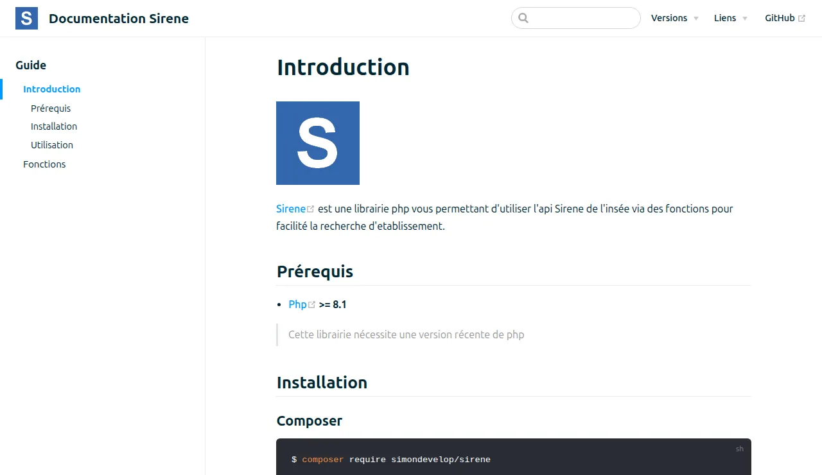Click the Introduction page heading
The width and height of the screenshot is (822, 475).
[x=343, y=67]
